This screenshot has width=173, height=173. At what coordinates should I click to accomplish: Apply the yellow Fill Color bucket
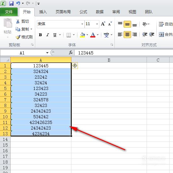[82, 35]
